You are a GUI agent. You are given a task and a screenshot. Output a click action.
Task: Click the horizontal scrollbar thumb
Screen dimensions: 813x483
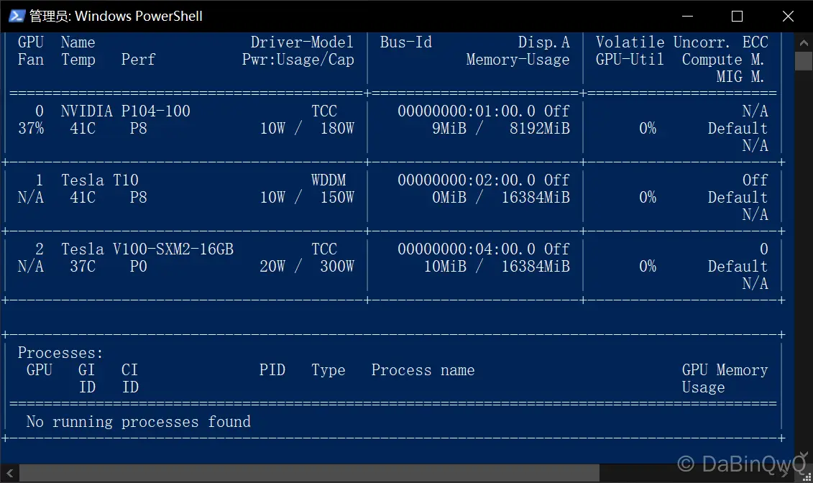point(309,473)
